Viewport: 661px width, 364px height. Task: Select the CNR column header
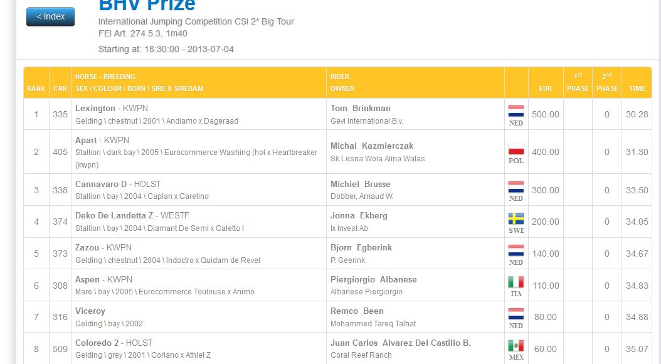tap(60, 88)
